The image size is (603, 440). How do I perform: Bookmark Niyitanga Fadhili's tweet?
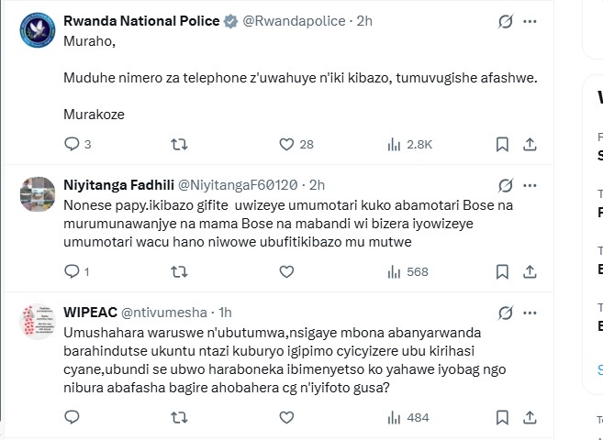(x=502, y=271)
